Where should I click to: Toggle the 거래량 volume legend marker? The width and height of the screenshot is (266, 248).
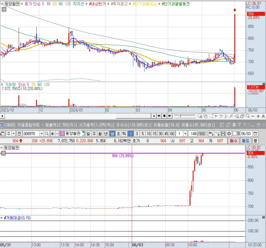coord(2,84)
